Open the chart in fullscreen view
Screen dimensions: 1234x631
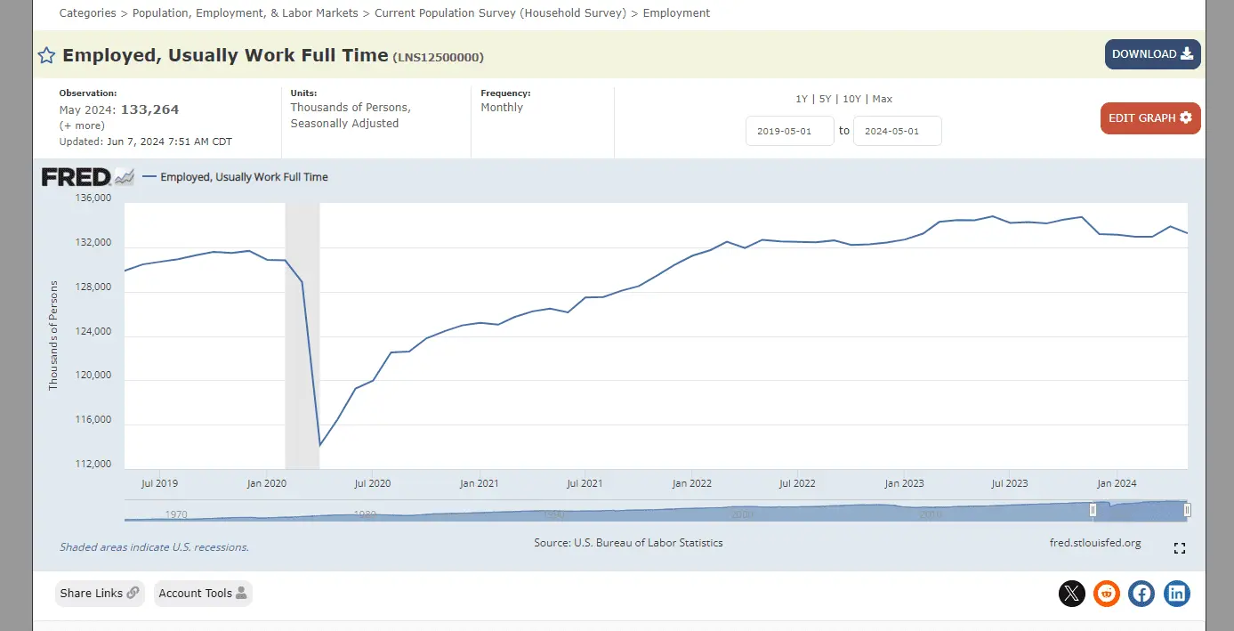pos(1180,548)
